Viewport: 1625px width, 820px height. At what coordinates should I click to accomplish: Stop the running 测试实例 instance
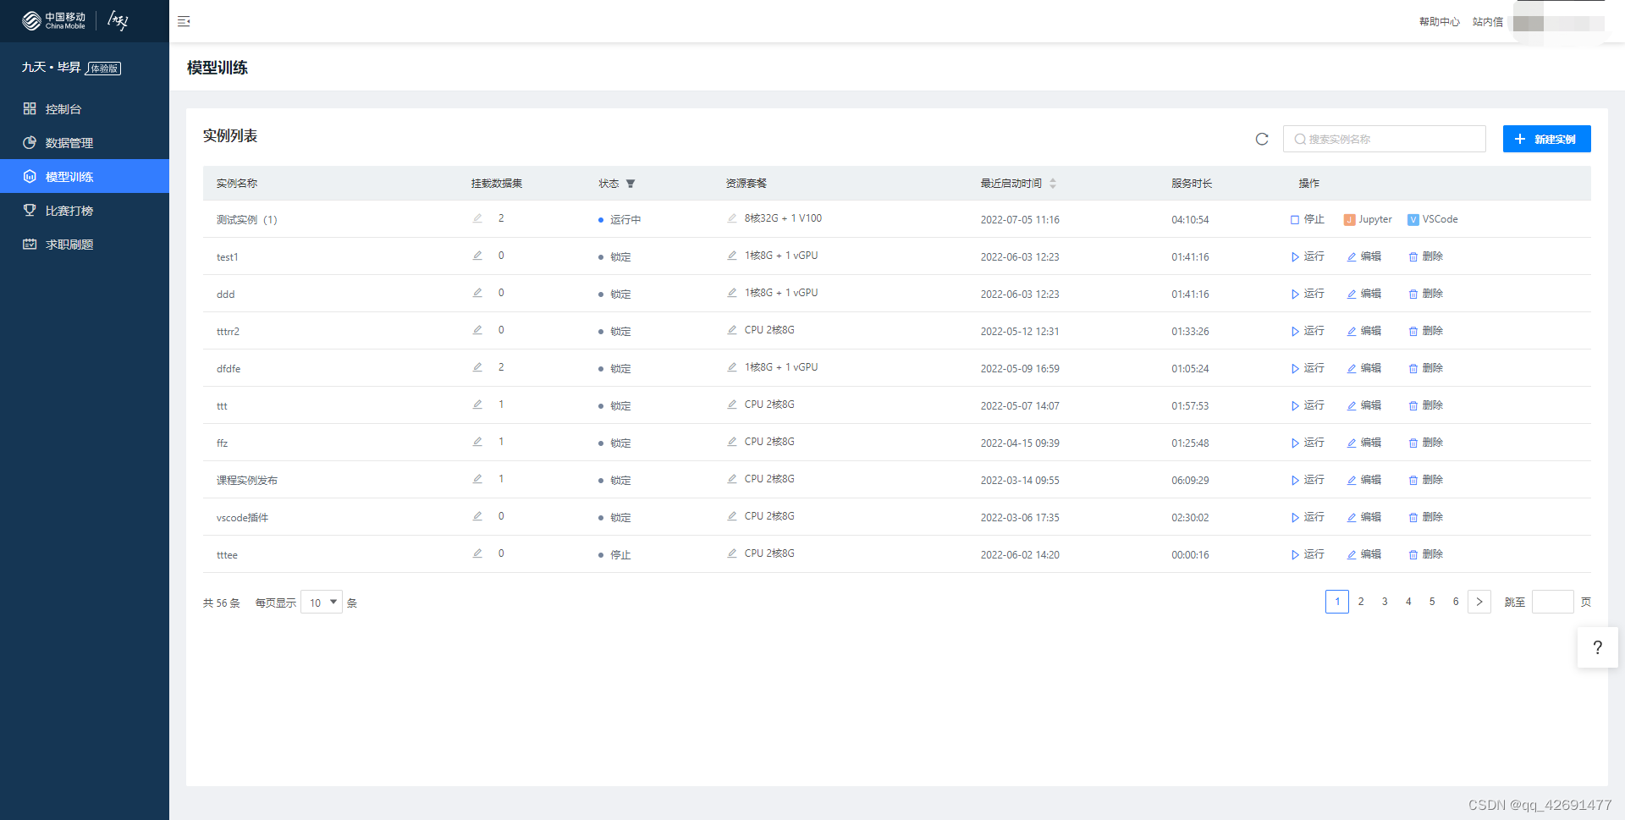coord(1308,219)
